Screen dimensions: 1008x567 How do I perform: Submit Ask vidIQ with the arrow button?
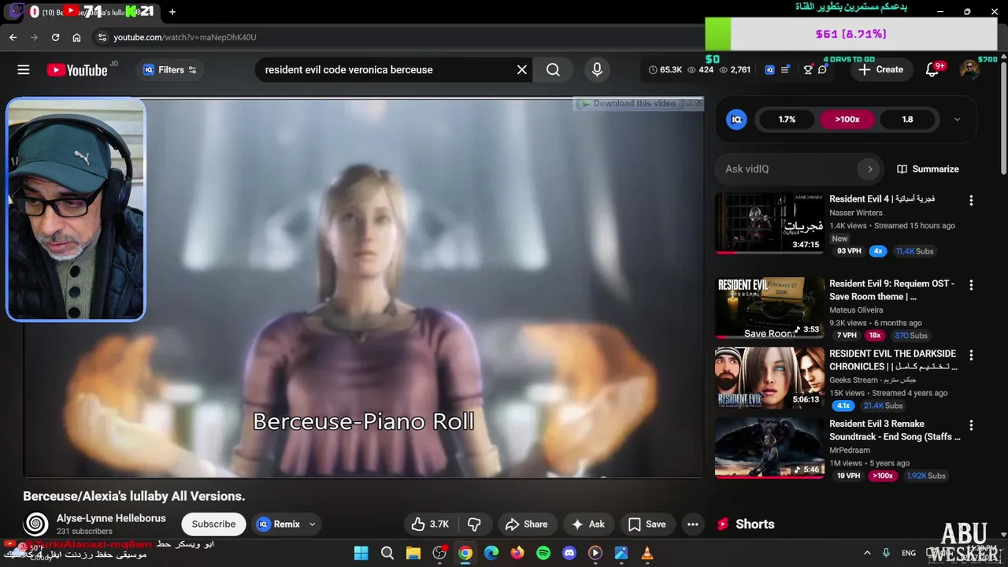pyautogui.click(x=869, y=169)
